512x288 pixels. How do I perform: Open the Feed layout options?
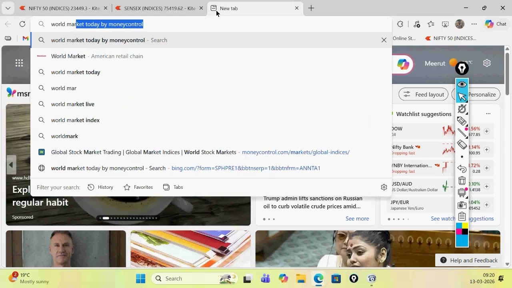[x=424, y=94]
